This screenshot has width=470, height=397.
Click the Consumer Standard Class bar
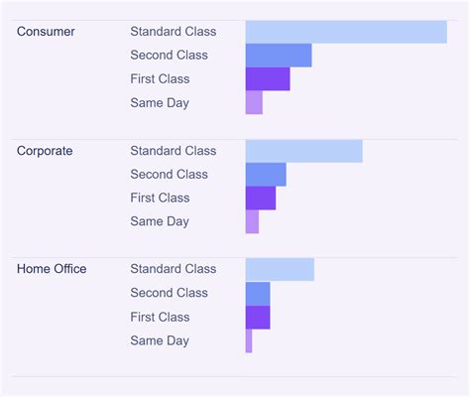point(346,32)
